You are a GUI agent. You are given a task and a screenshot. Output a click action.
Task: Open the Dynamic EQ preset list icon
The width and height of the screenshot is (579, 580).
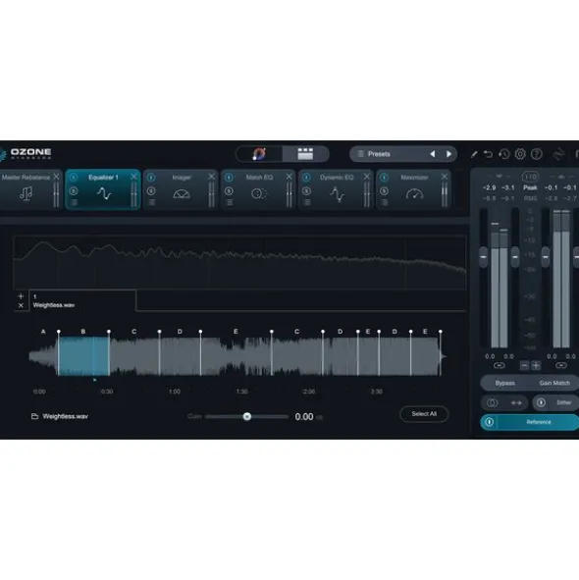tap(307, 203)
